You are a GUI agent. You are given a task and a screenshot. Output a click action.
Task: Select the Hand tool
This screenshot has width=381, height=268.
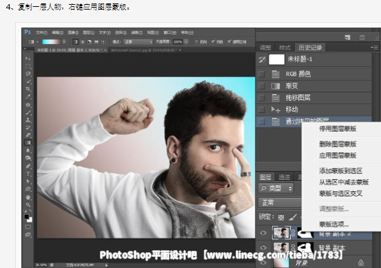pos(28,197)
